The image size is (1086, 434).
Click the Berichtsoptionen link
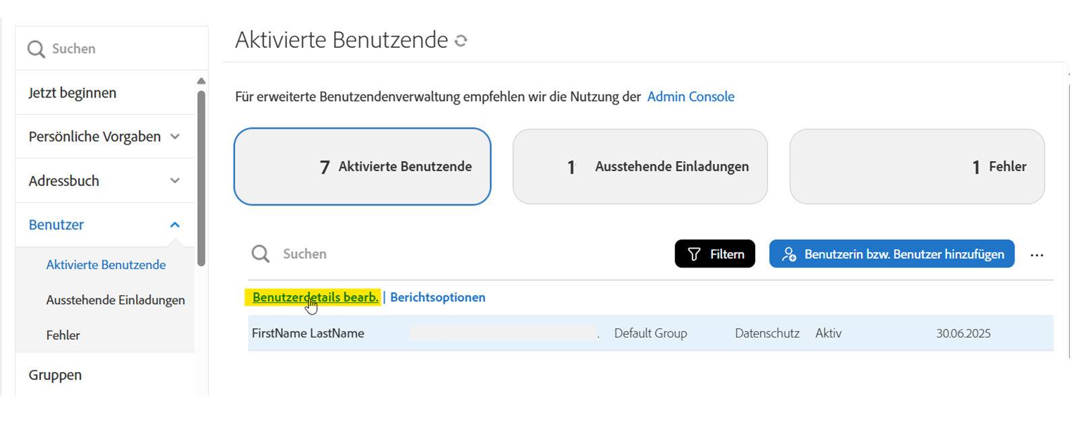[438, 297]
